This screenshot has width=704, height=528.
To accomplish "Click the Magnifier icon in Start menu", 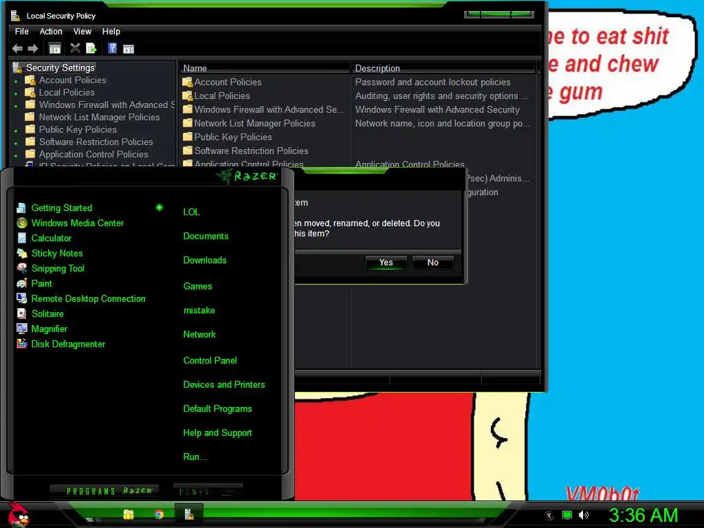I will pos(21,329).
